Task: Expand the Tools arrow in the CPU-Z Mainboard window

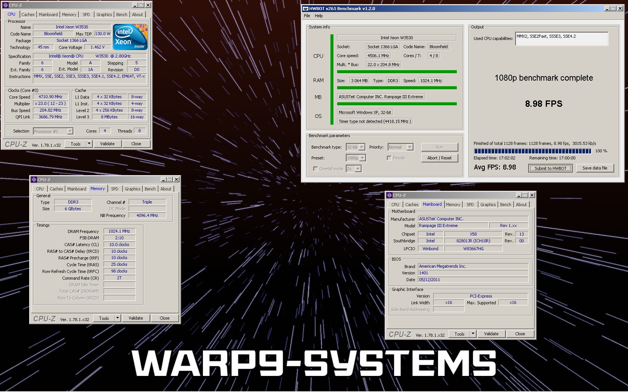Action: click(x=473, y=334)
